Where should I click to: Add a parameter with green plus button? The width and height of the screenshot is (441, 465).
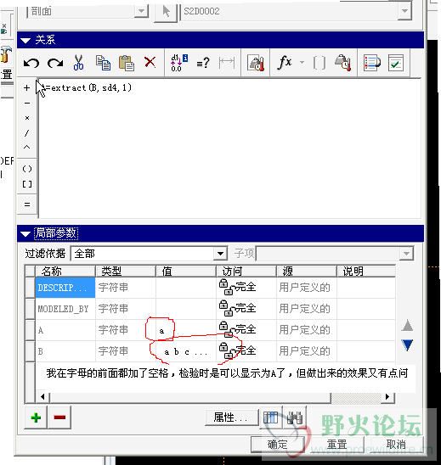(36, 417)
